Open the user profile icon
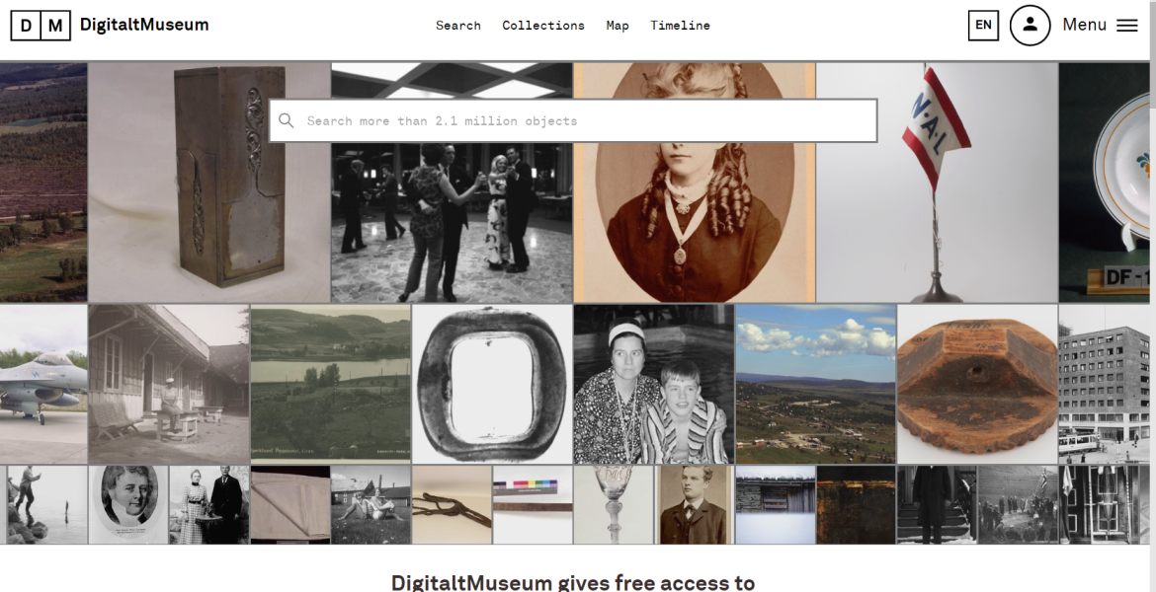This screenshot has height=592, width=1156. [1030, 26]
